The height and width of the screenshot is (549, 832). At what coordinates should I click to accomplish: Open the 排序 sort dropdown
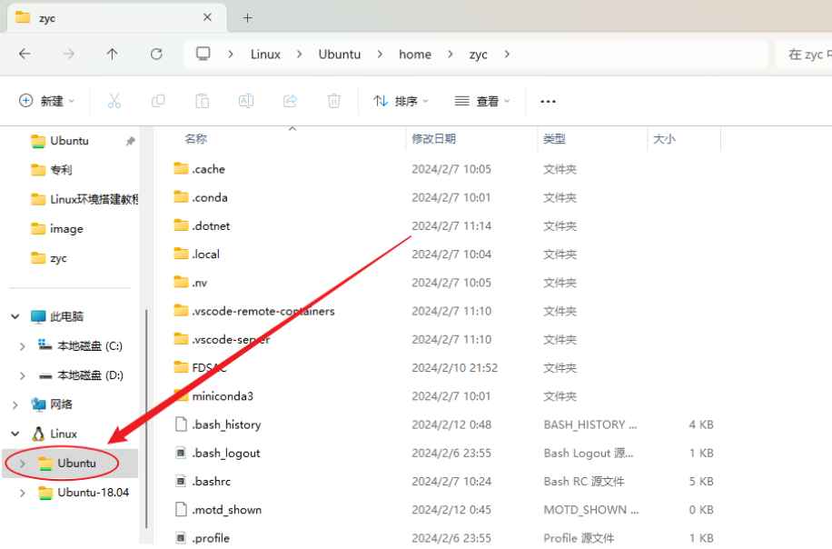[x=401, y=101]
